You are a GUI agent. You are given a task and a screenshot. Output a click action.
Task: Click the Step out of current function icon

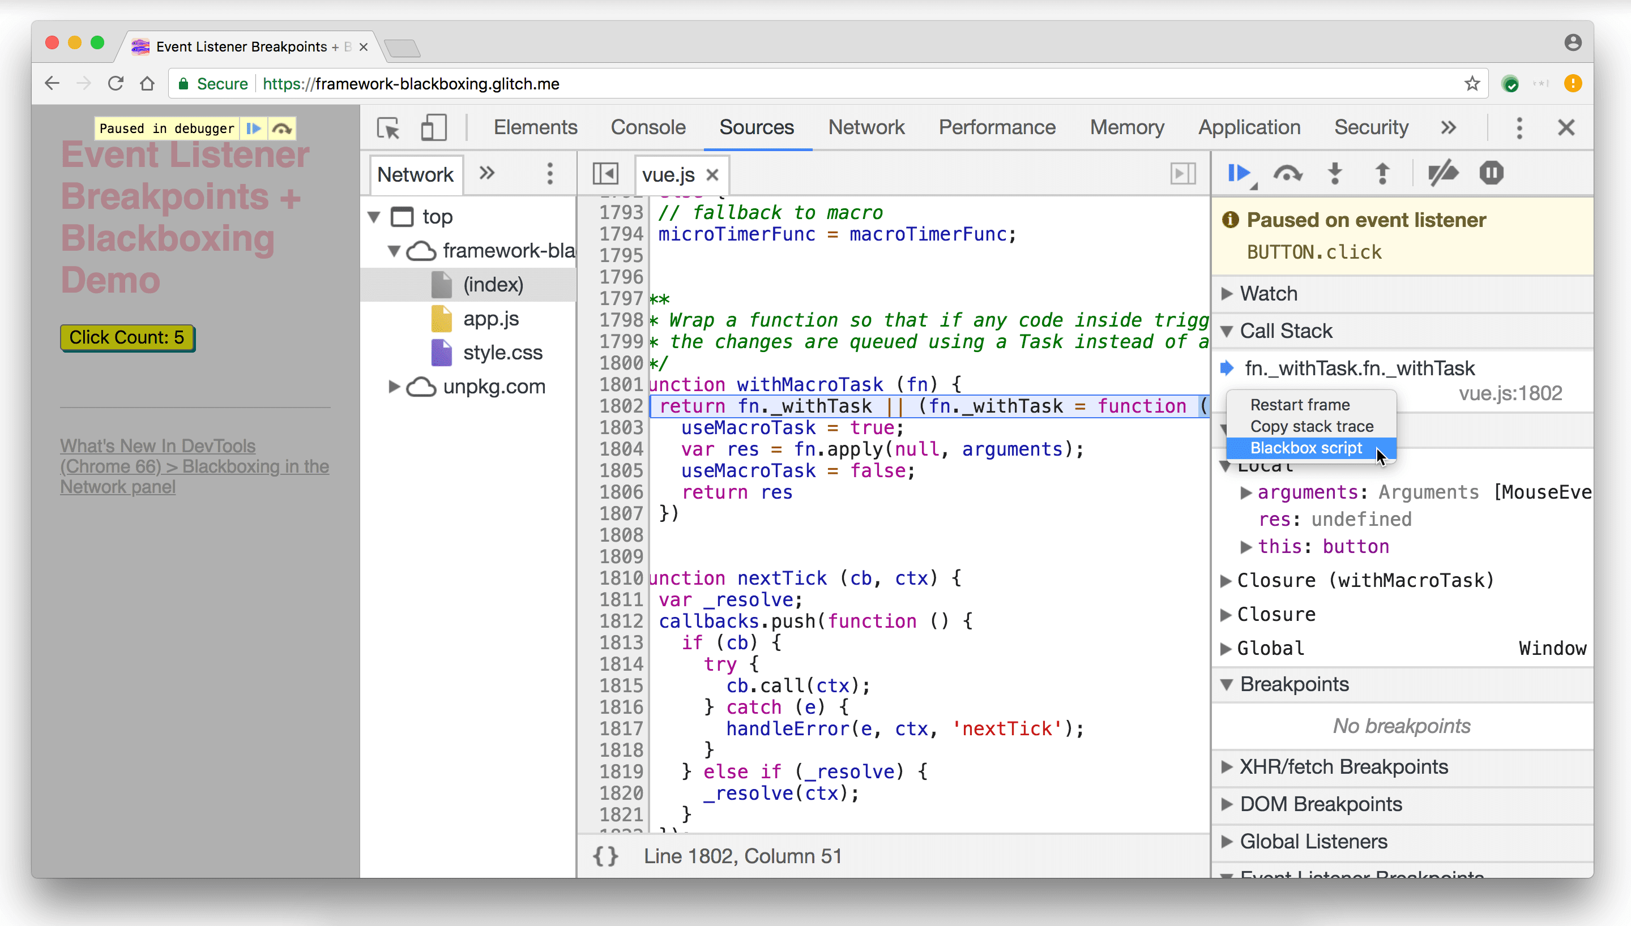[1382, 174]
